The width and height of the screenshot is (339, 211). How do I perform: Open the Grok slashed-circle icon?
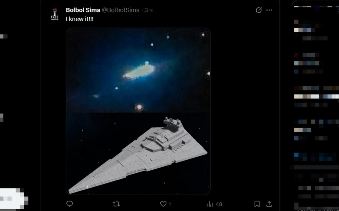pyautogui.click(x=259, y=10)
